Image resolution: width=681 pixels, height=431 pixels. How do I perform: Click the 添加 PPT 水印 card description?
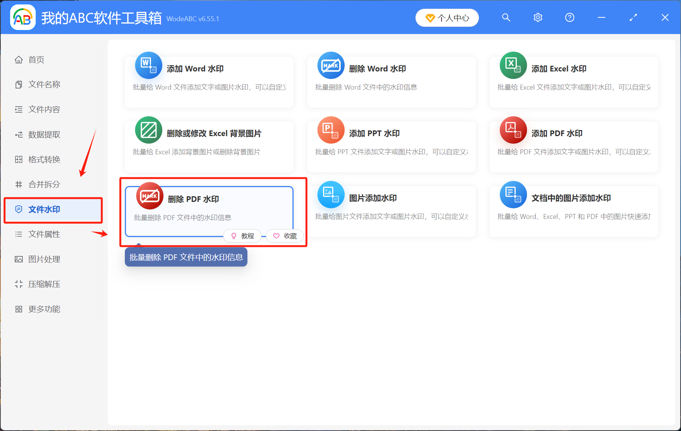click(x=392, y=152)
